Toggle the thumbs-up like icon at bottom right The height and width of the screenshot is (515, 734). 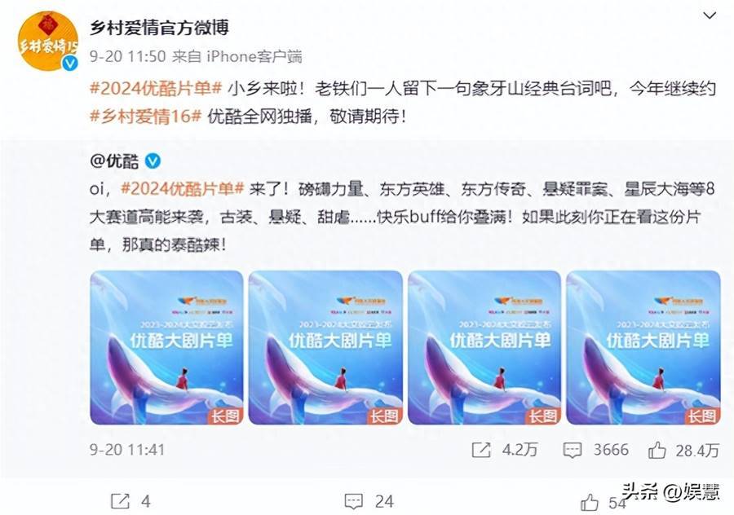(590, 503)
